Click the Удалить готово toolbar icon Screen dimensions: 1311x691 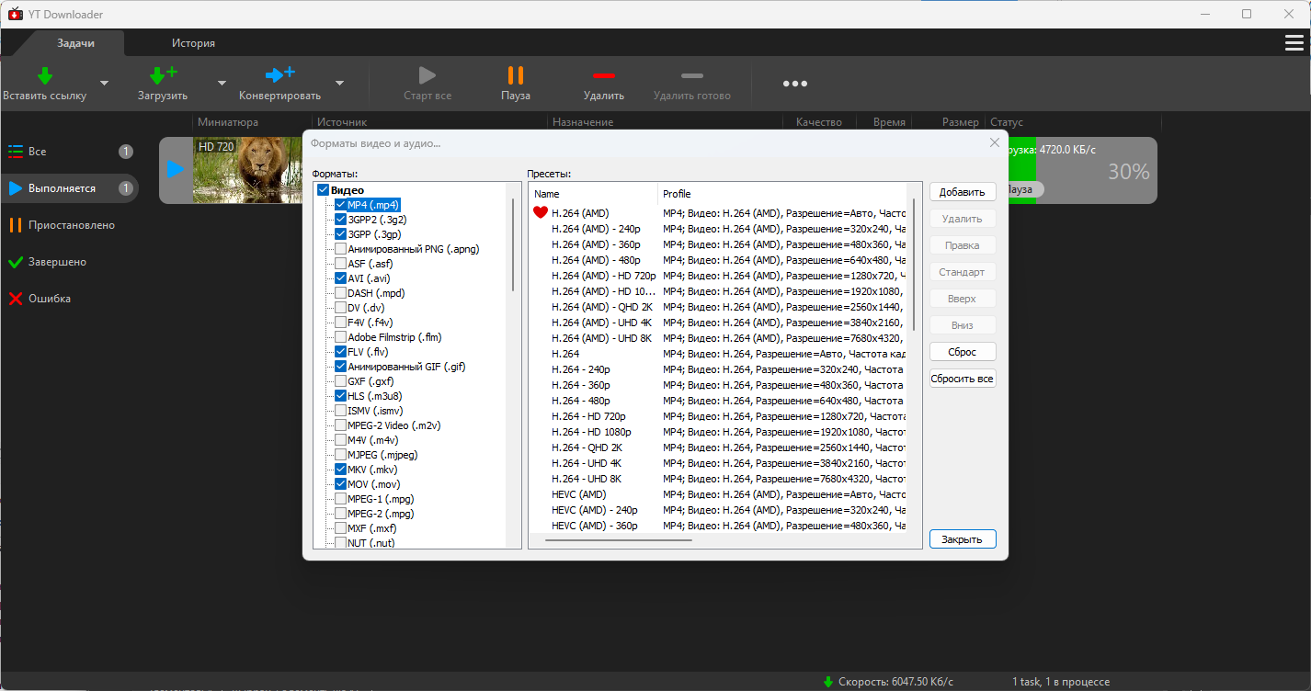coord(692,75)
